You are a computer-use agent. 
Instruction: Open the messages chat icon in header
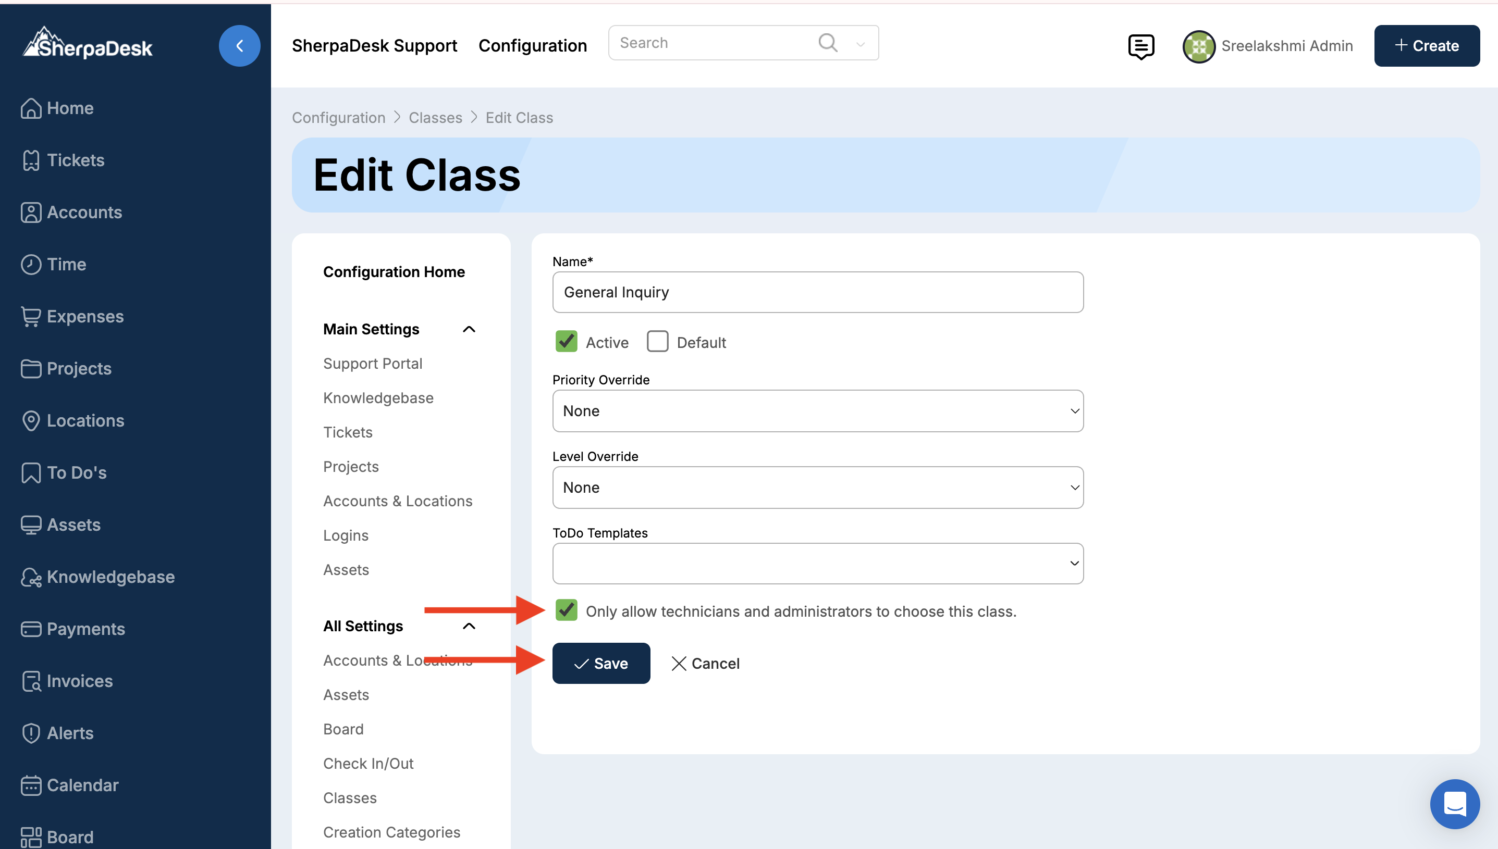(x=1140, y=46)
